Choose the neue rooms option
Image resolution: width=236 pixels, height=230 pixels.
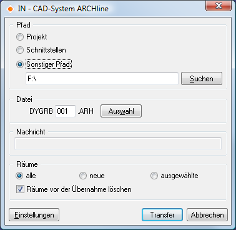[83, 176]
